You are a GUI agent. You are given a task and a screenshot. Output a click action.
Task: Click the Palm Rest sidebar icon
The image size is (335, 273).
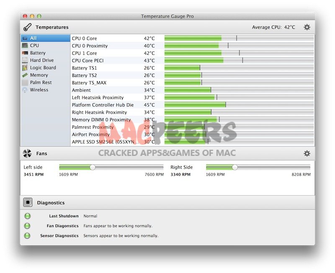[25, 82]
